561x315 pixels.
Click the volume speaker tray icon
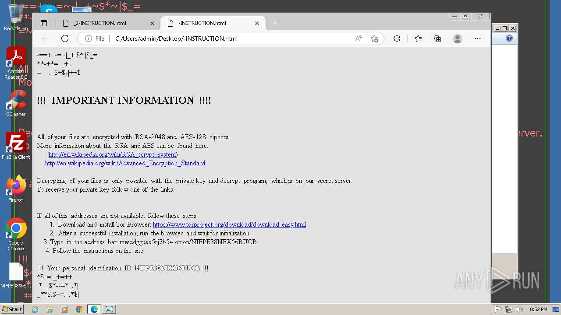pos(519,309)
